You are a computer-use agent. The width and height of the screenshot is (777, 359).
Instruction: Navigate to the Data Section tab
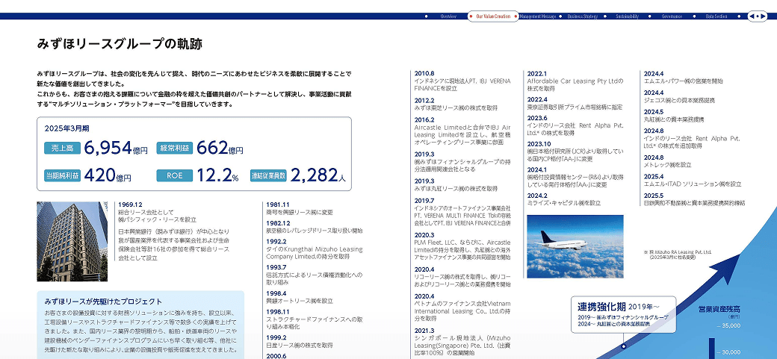pos(716,16)
